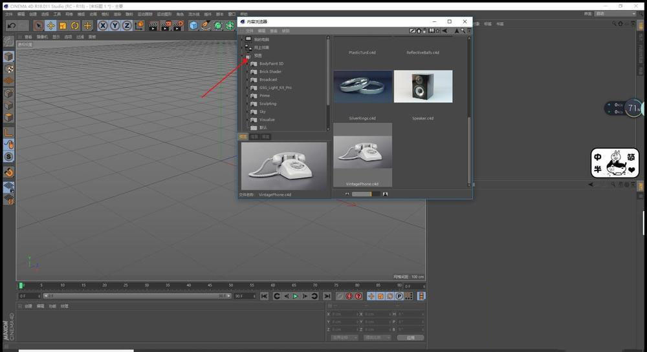Select the Live Selection tool
This screenshot has width=647, height=352.
click(38, 26)
